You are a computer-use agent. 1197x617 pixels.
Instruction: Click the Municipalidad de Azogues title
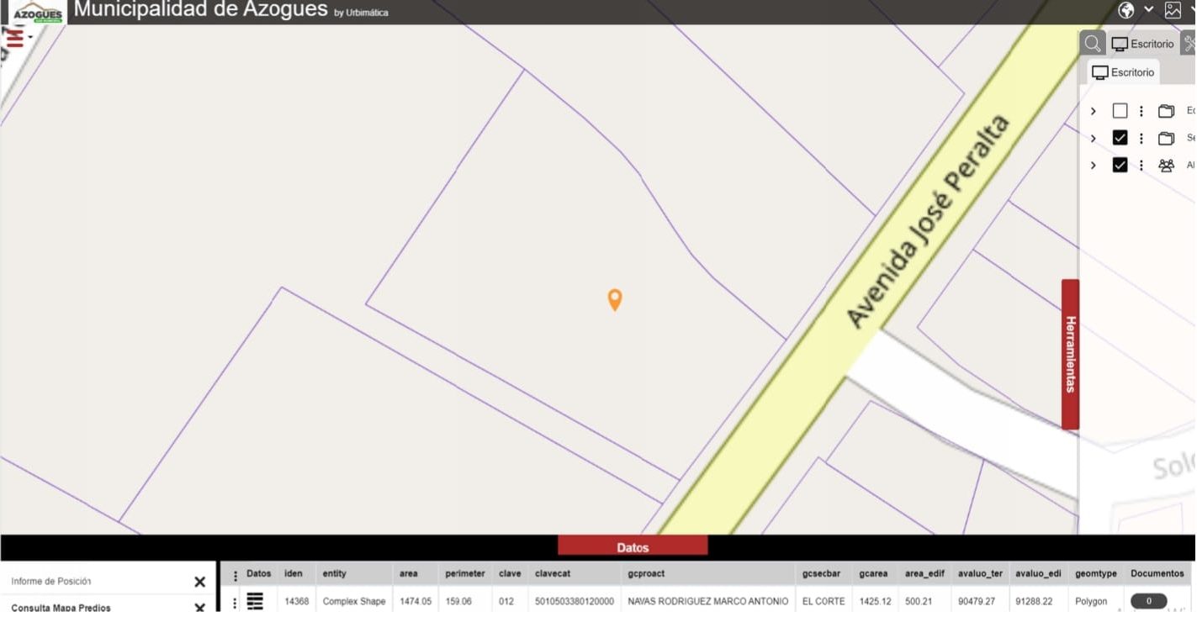point(200,10)
